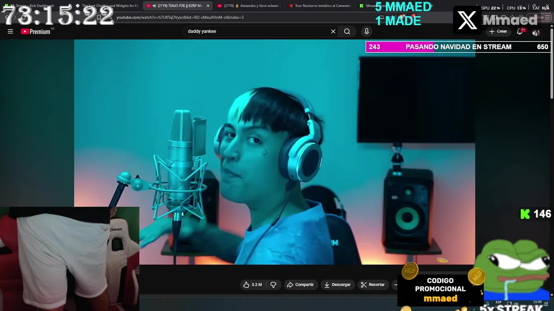Like the video showing 3.2 M
554x311 pixels.
[x=253, y=285]
